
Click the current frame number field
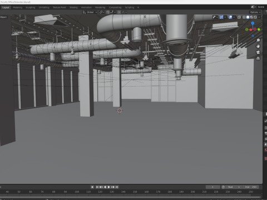tap(213, 187)
